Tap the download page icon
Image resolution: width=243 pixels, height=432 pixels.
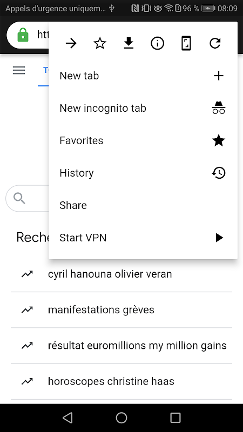[x=129, y=43]
